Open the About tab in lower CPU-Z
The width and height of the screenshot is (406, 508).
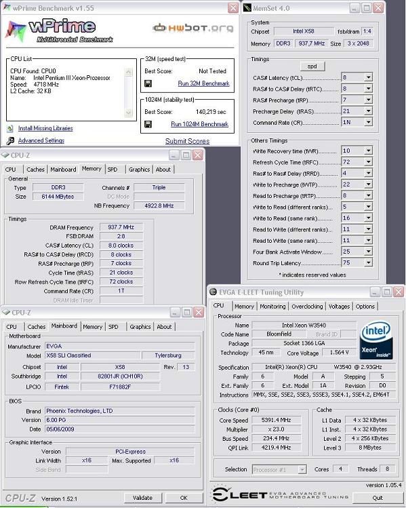point(164,327)
